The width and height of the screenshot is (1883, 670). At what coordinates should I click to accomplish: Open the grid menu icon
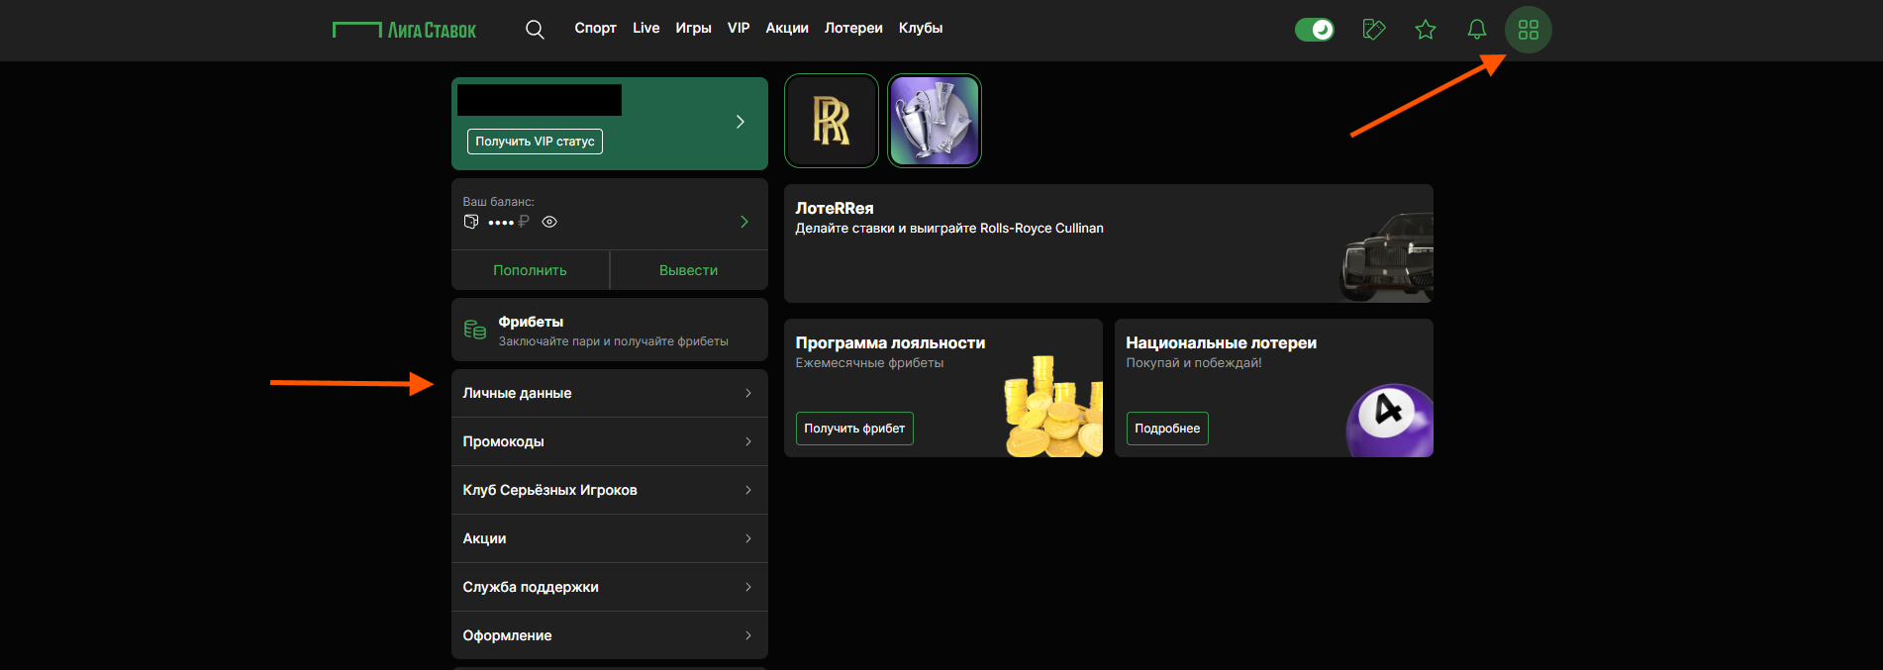[x=1528, y=30]
